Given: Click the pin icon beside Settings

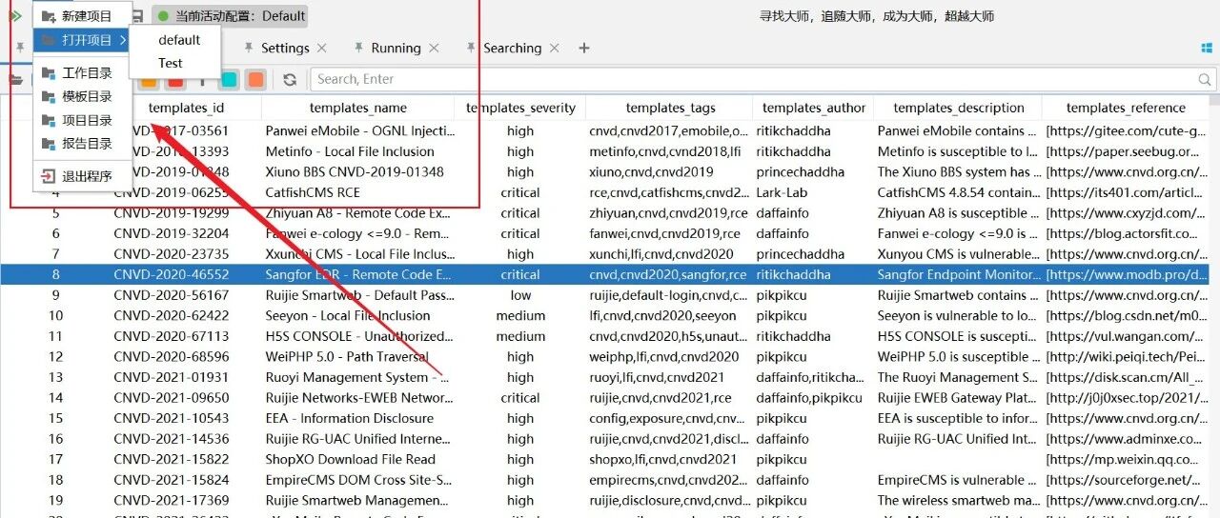Looking at the screenshot, I should (x=249, y=48).
